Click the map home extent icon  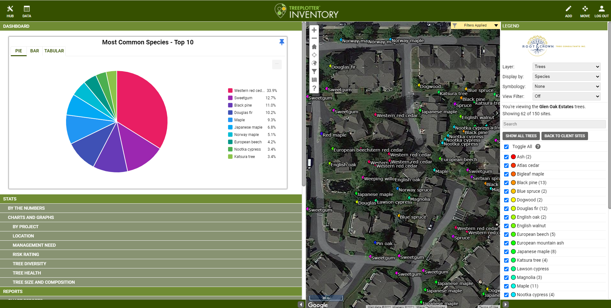coord(314,47)
